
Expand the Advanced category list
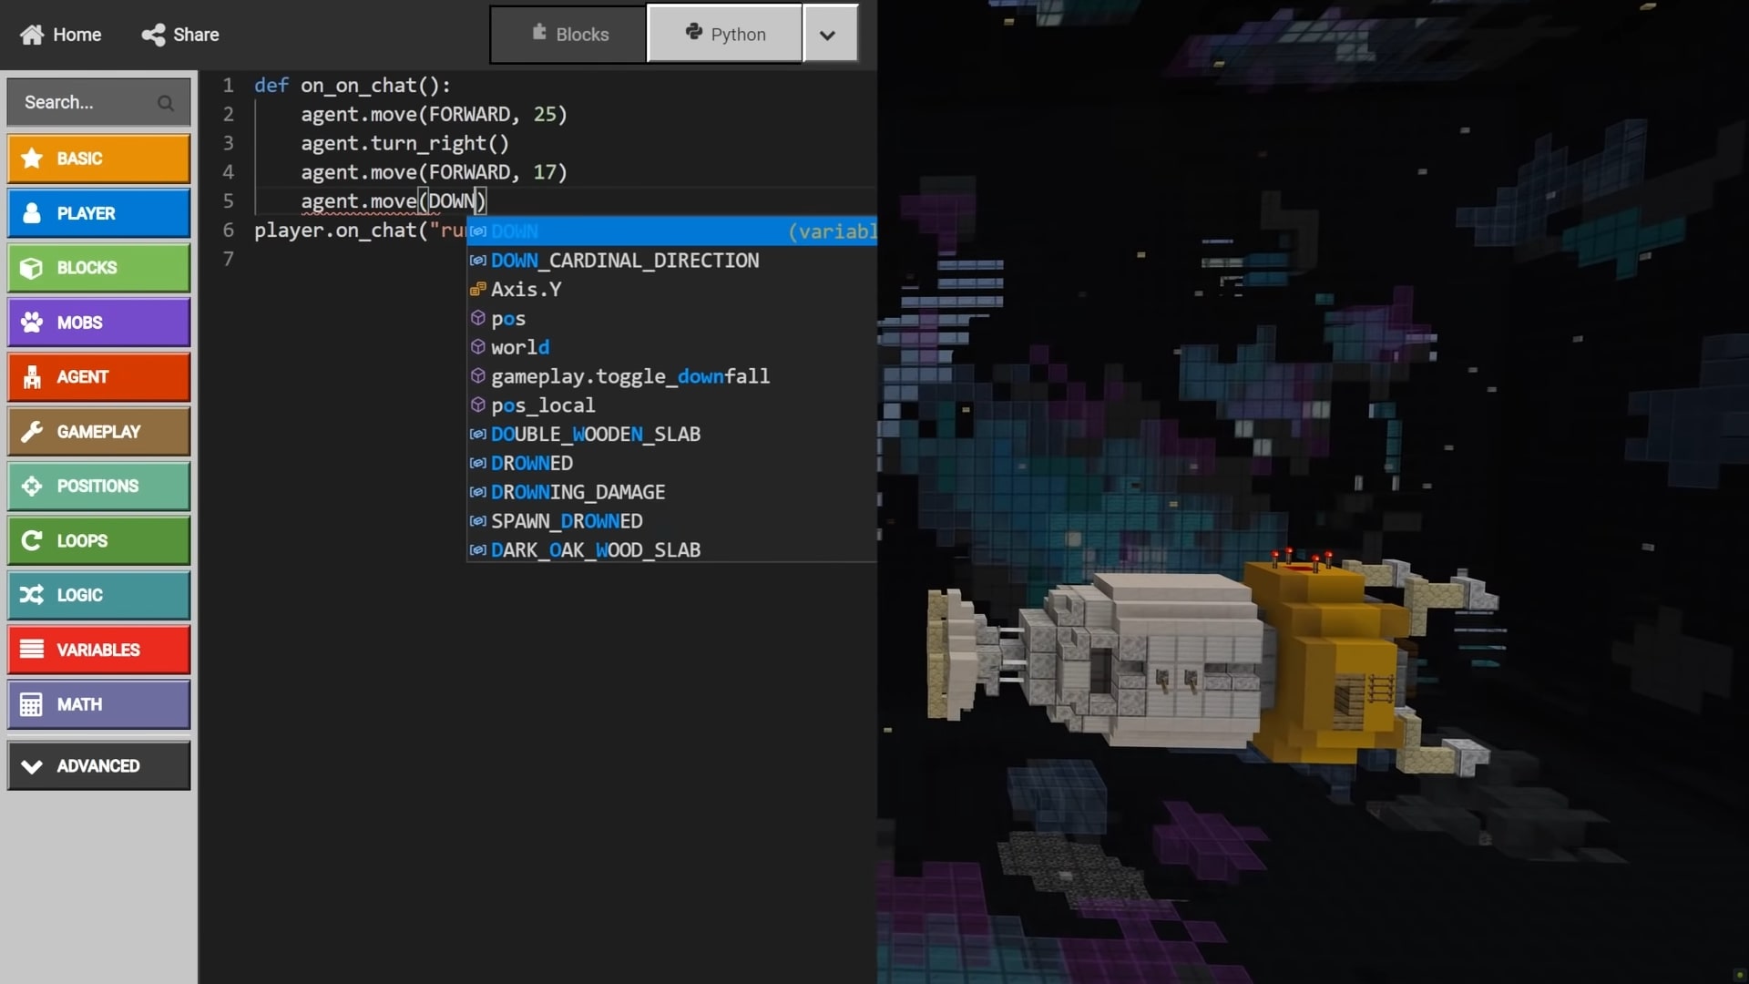[98, 766]
